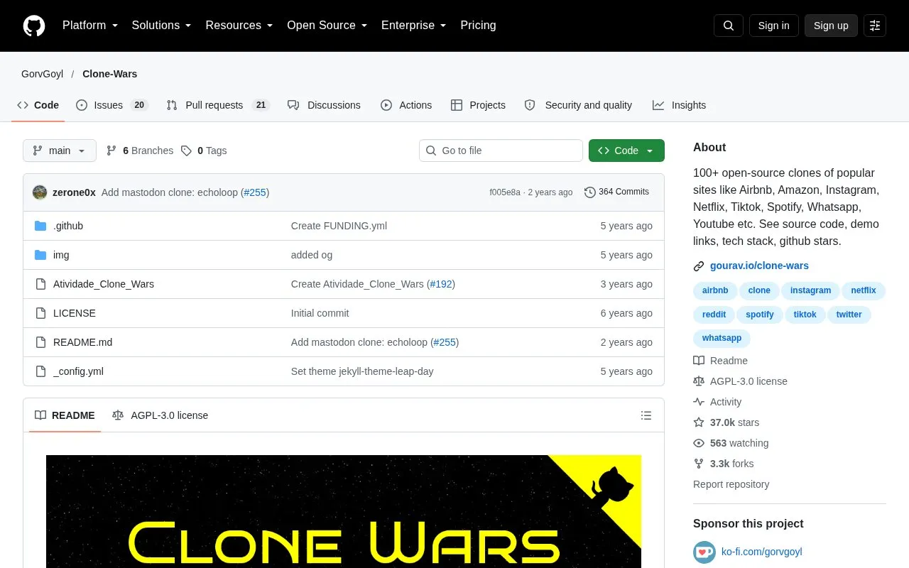This screenshot has width=909, height=568.
Task: Switch to the Discussions tab
Action: pyautogui.click(x=324, y=105)
